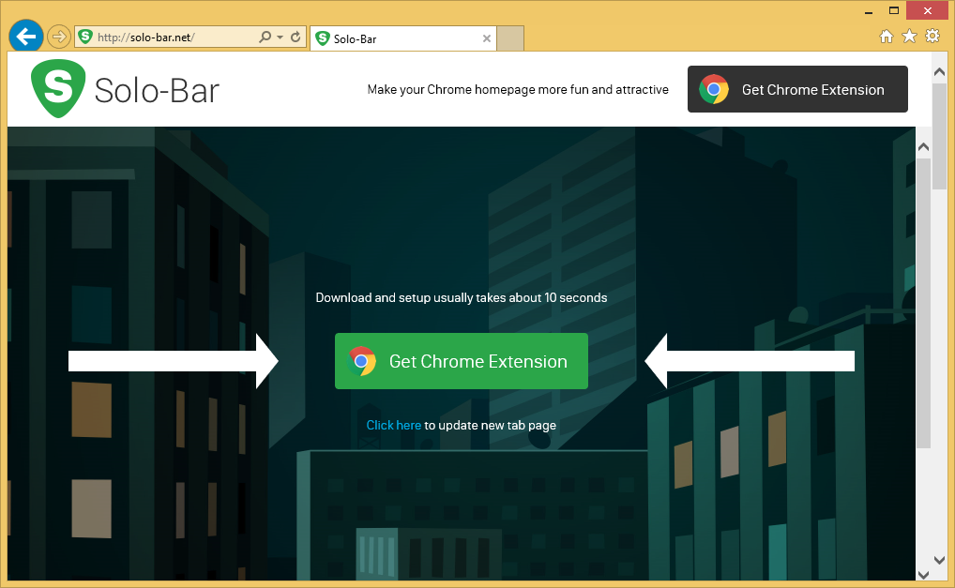Viewport: 955px width, 588px height.
Task: Click green Get Chrome Extension button
Action: tap(461, 361)
